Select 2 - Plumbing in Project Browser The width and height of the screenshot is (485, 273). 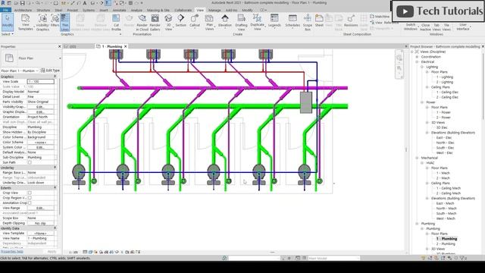click(x=446, y=244)
